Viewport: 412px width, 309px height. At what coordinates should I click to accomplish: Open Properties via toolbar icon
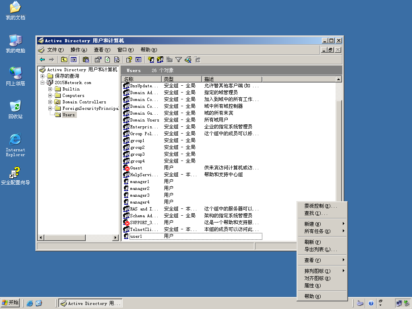(x=98, y=60)
